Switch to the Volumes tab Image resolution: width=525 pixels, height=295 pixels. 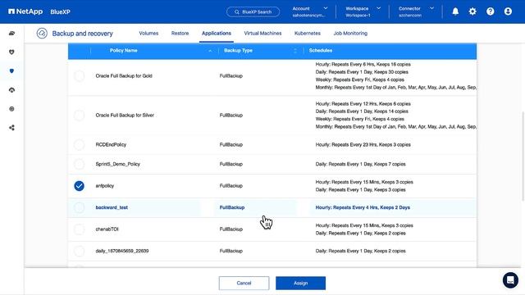[148, 33]
